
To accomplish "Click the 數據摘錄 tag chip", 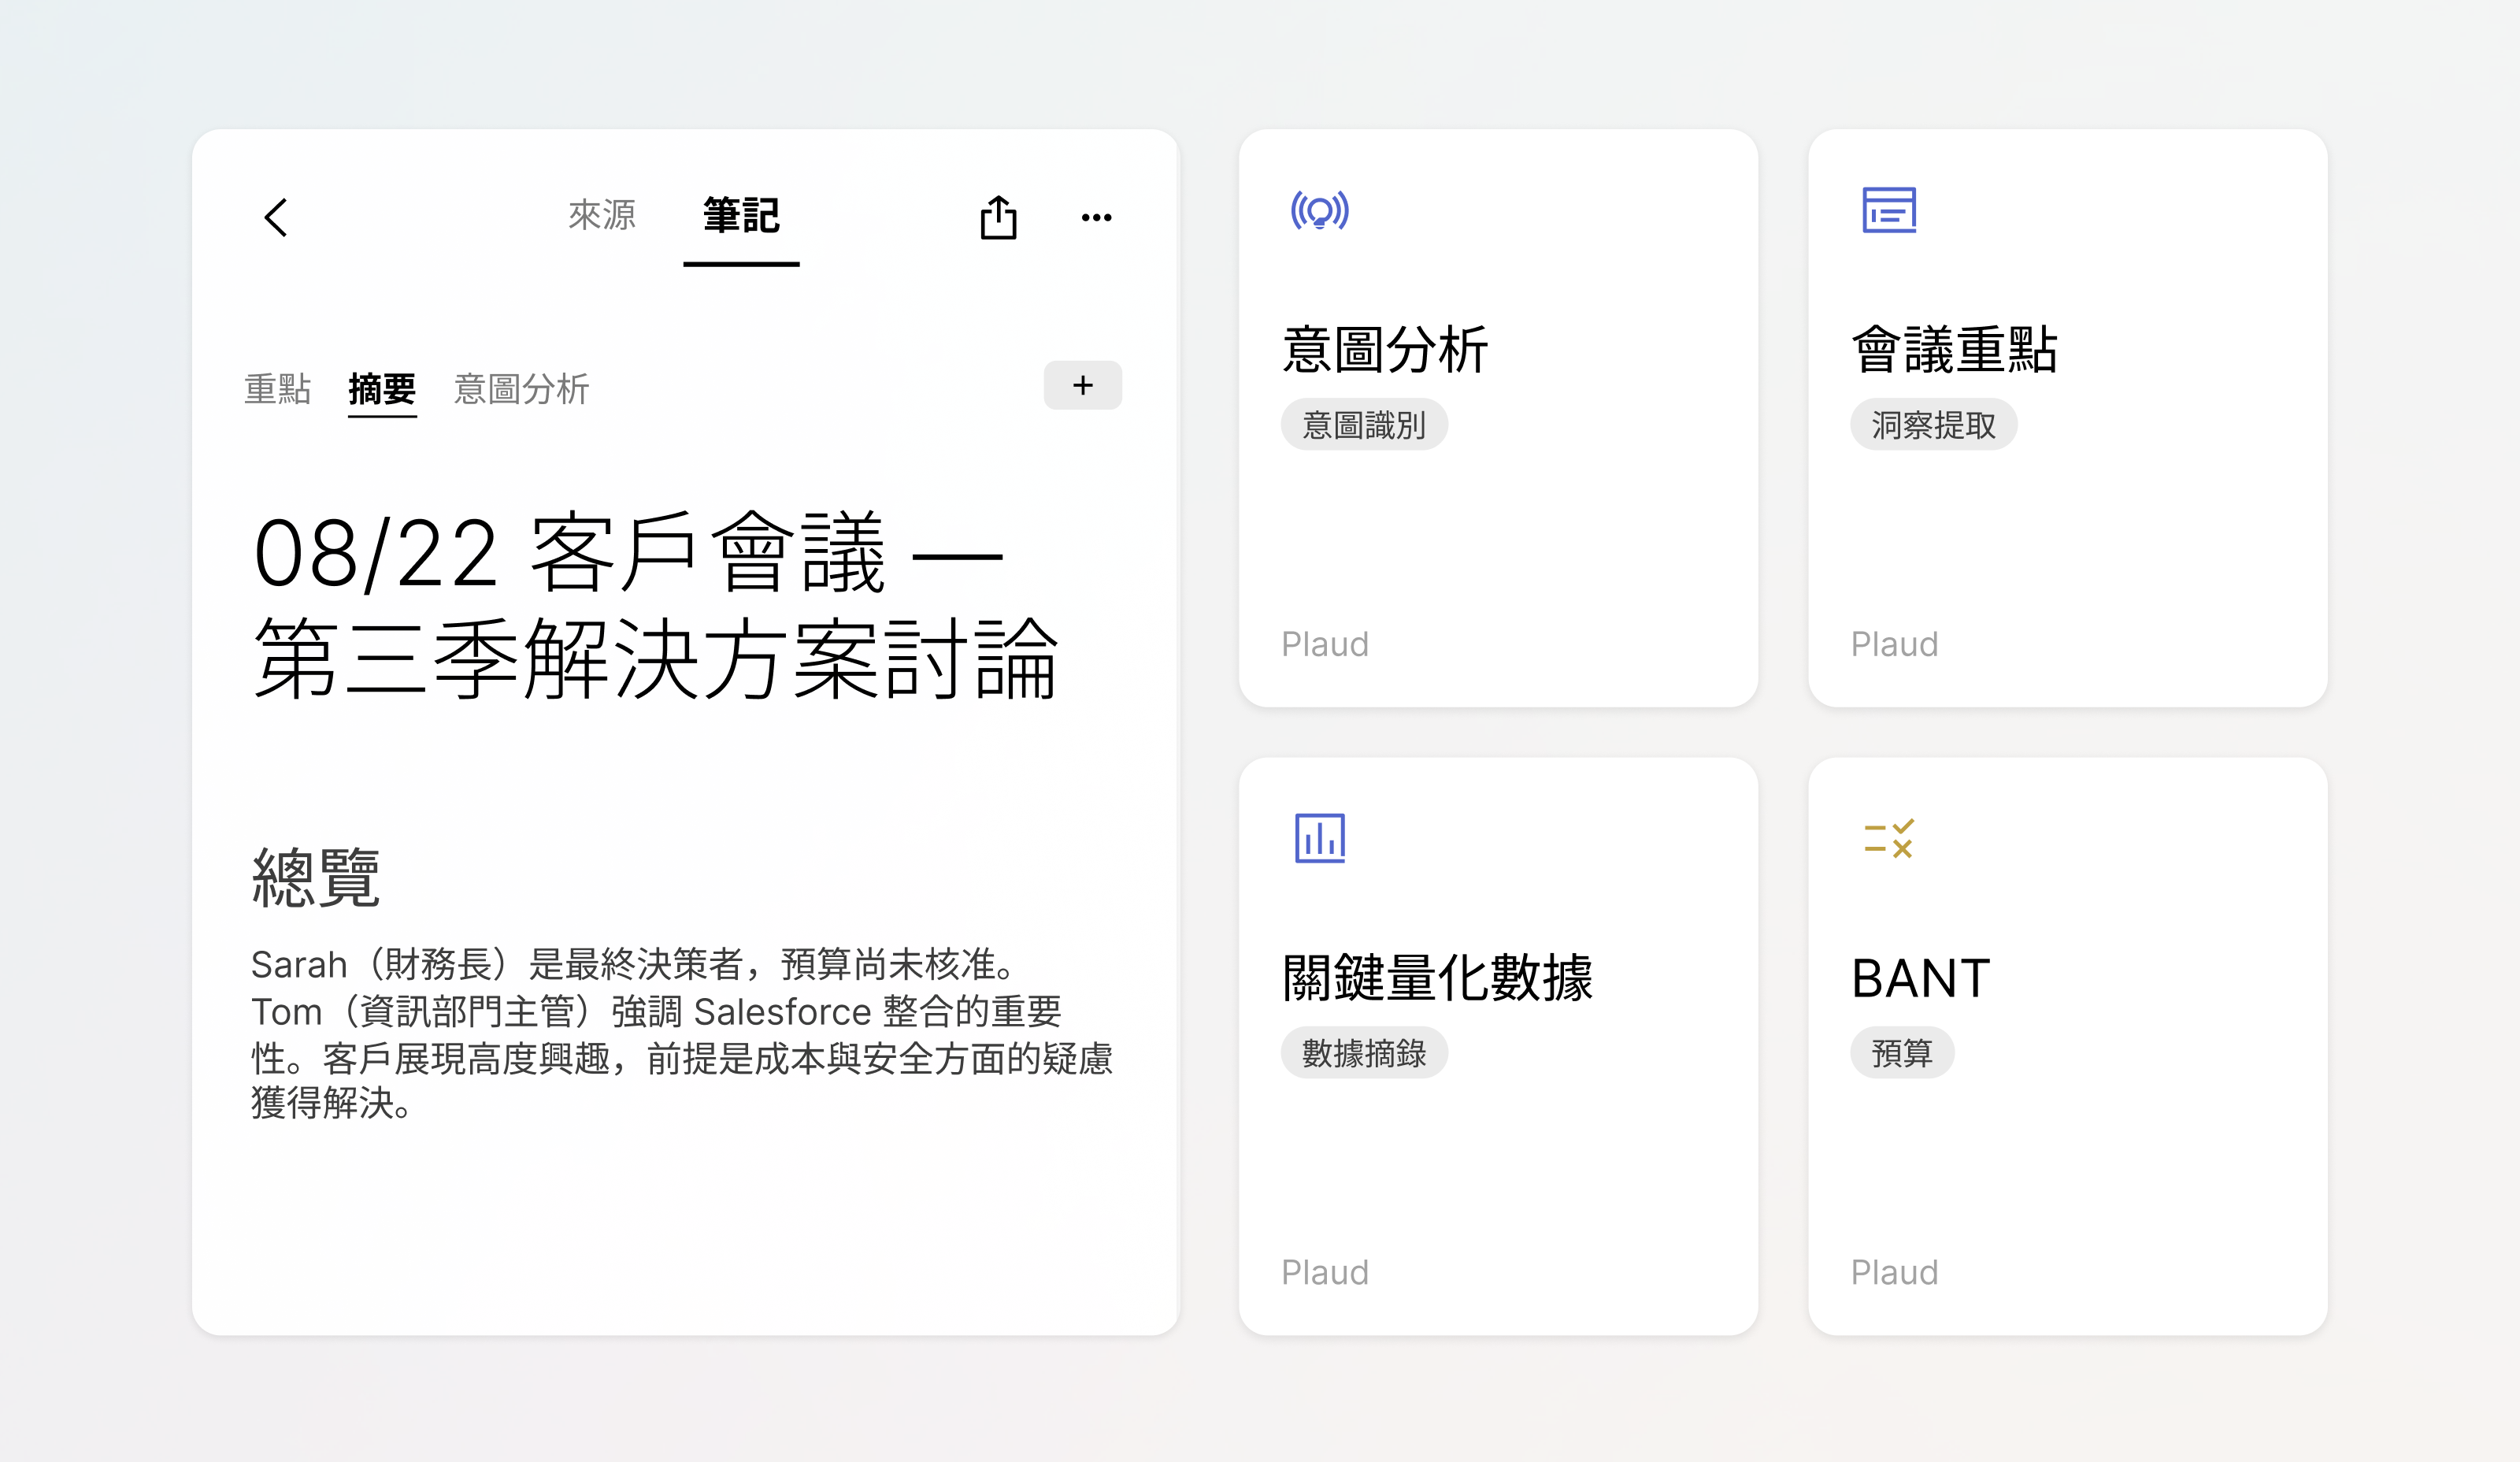I will coord(1363,1053).
